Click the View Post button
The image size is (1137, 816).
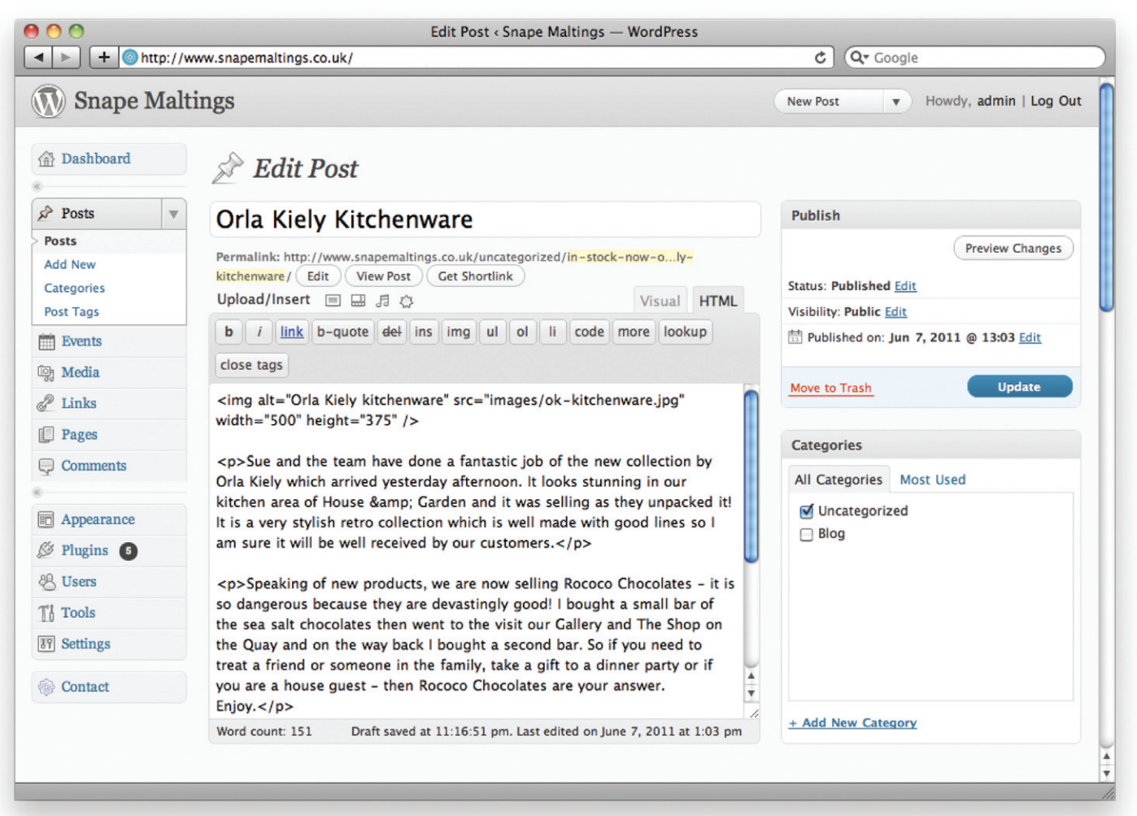(x=384, y=276)
